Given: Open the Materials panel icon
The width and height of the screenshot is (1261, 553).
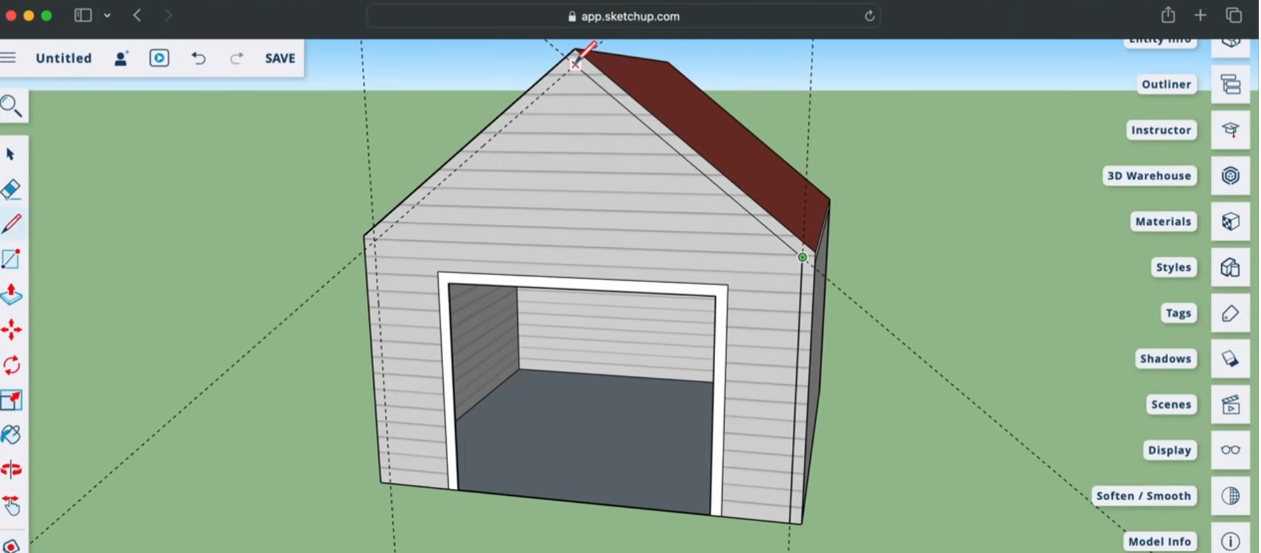Looking at the screenshot, I should coord(1230,222).
